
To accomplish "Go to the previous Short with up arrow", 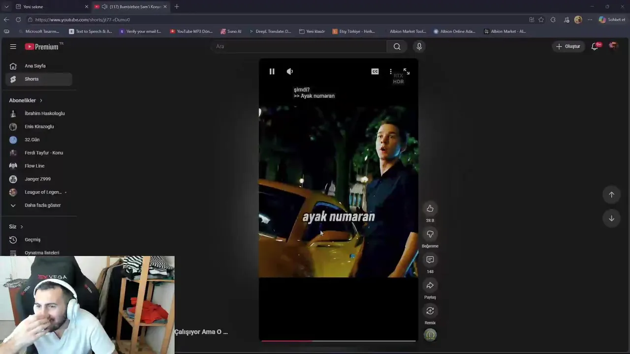I will point(611,194).
